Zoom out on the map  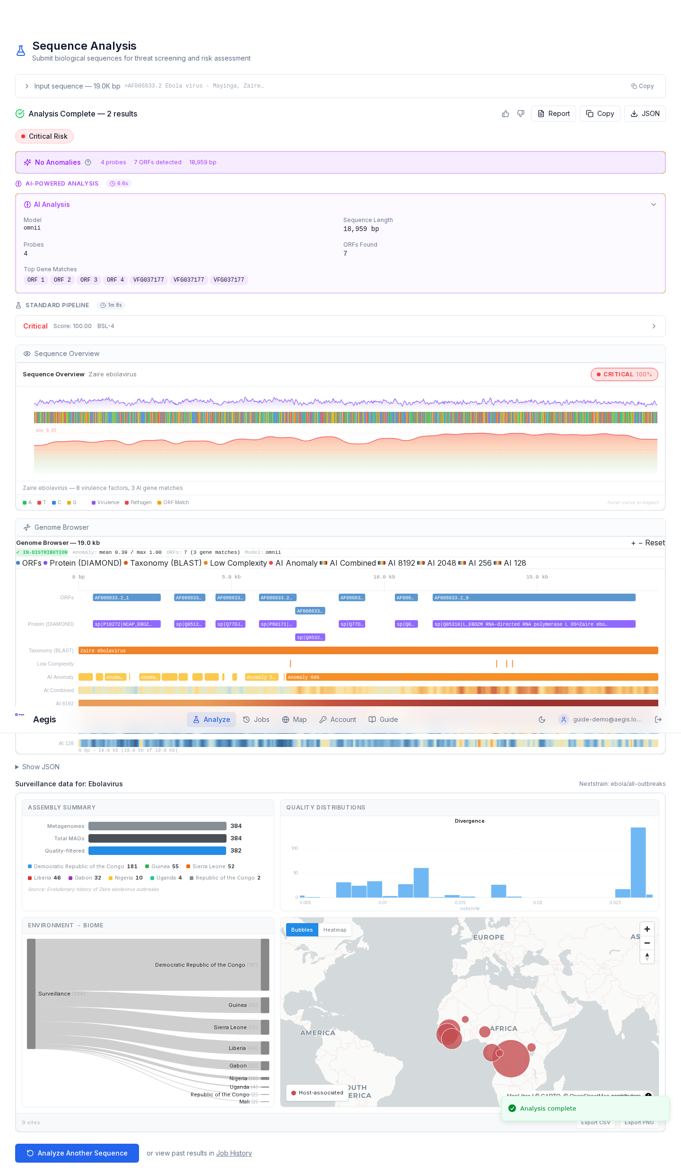tap(647, 943)
